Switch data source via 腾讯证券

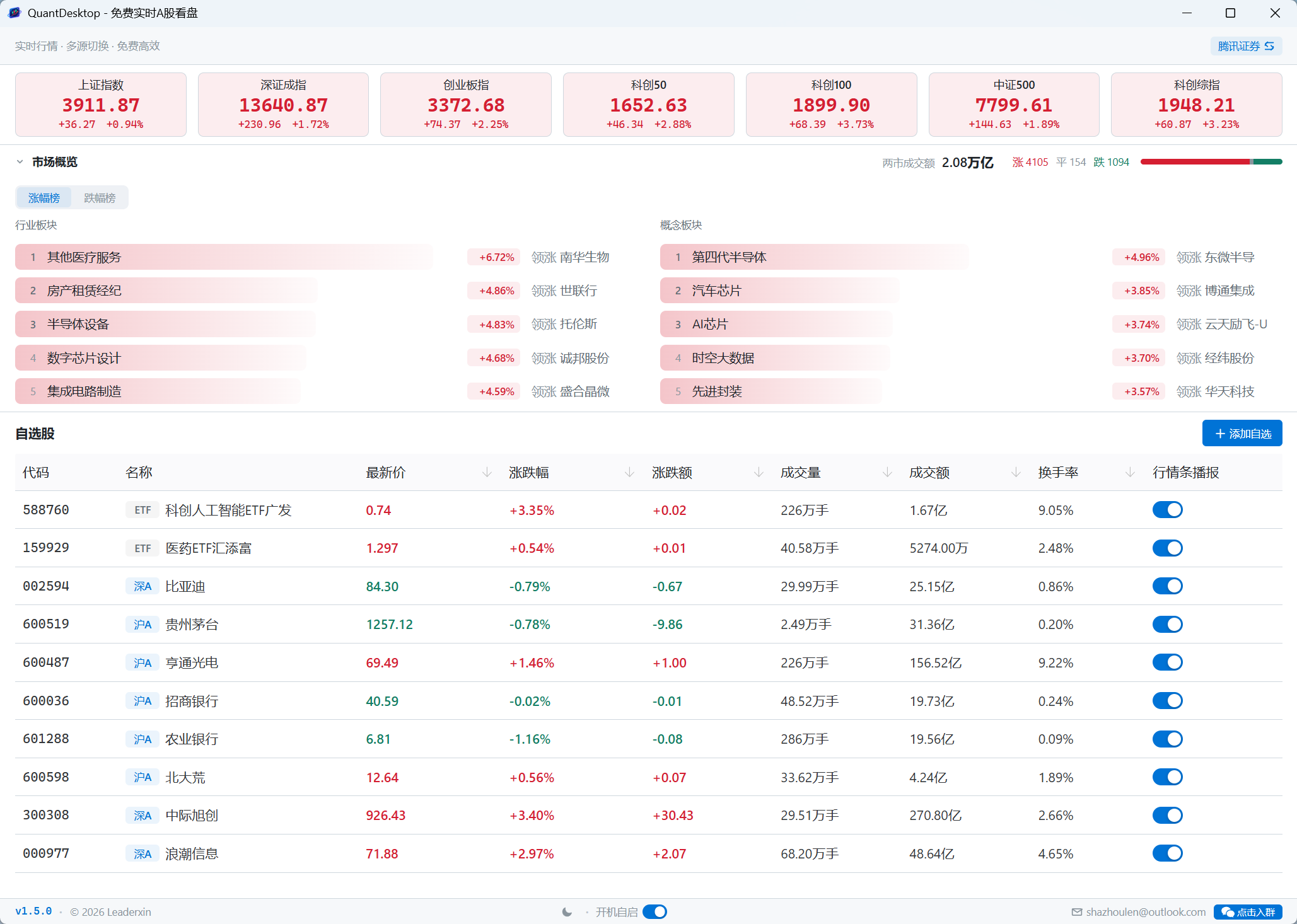[x=1246, y=46]
